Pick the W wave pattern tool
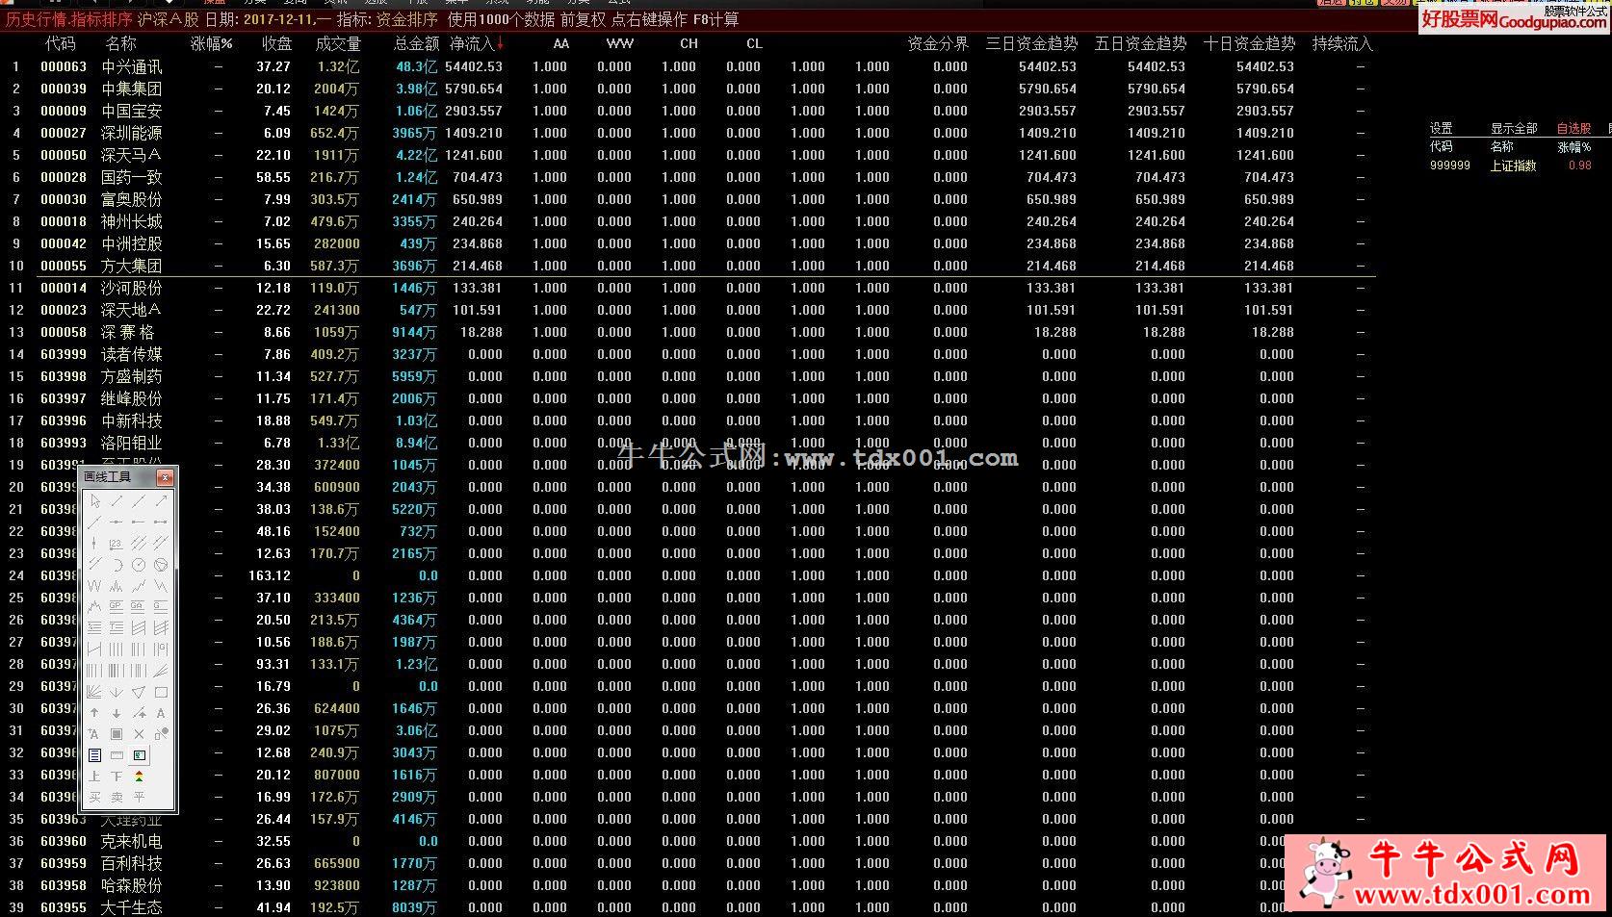The height and width of the screenshot is (917, 1612). [x=94, y=585]
